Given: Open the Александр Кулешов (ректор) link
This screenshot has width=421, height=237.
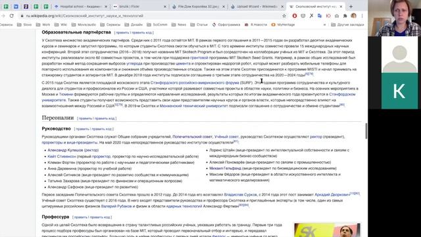Looking at the screenshot, I should tap(73, 150).
